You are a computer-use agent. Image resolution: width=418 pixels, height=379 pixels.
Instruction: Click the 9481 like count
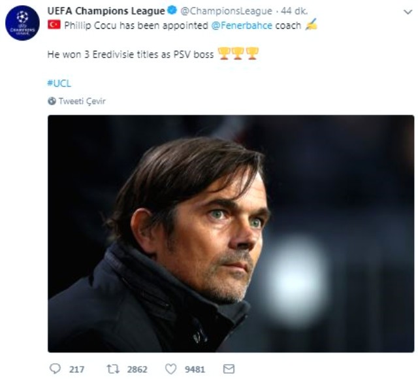(195, 369)
